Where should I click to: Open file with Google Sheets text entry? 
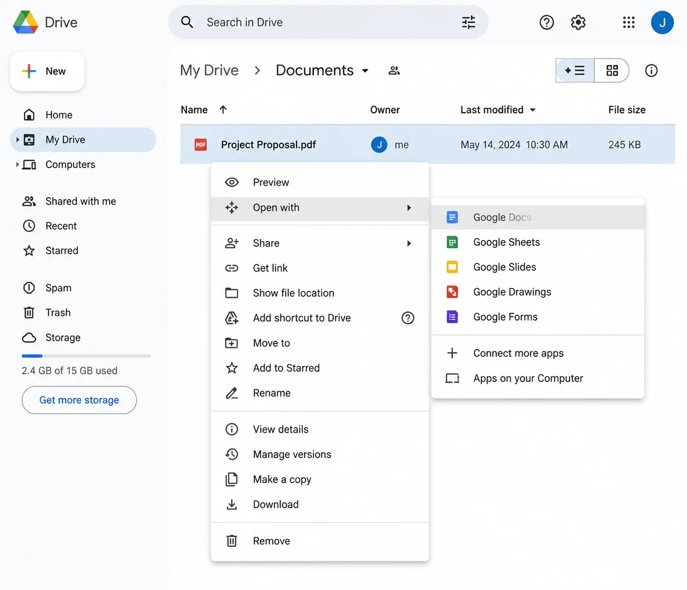coord(506,242)
